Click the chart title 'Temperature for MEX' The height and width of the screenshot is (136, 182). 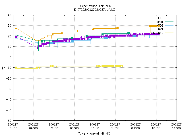tap(94, 6)
